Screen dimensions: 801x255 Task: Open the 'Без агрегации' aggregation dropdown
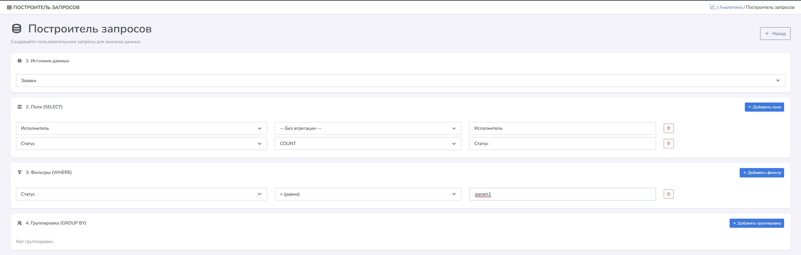tap(368, 128)
